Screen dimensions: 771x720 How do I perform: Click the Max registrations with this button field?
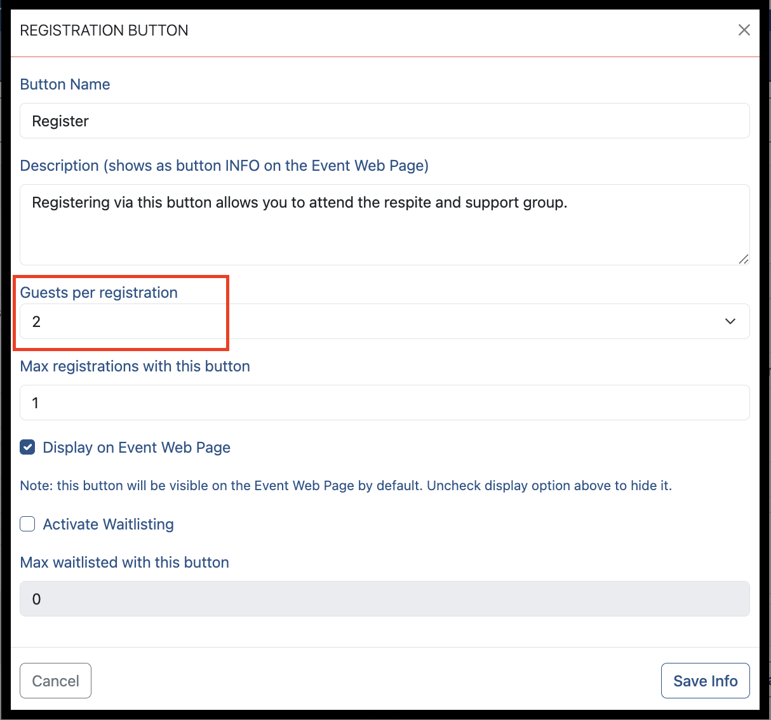pyautogui.click(x=385, y=403)
